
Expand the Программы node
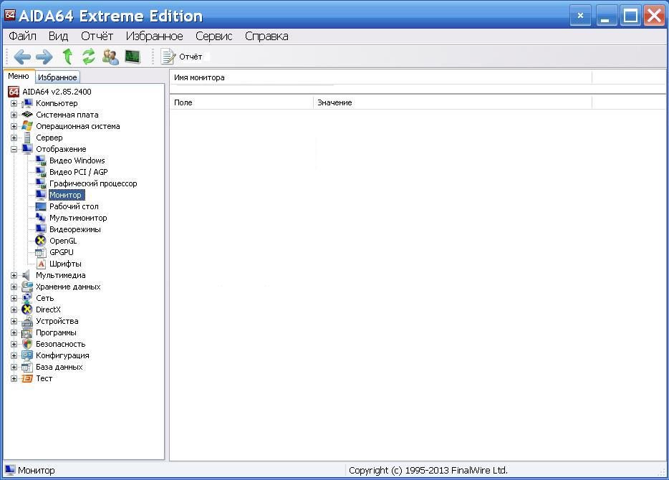(14, 333)
